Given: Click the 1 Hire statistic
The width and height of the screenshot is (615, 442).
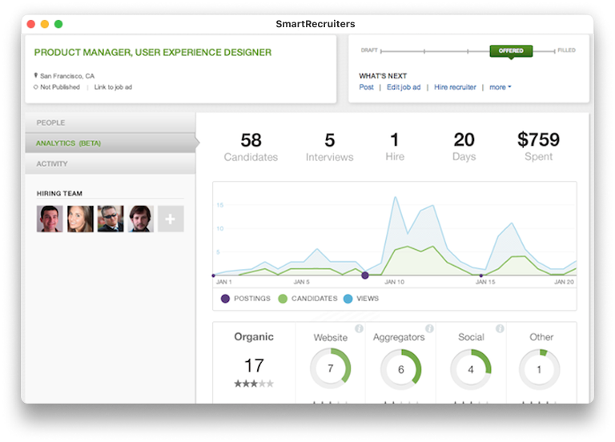Looking at the screenshot, I should click(395, 147).
